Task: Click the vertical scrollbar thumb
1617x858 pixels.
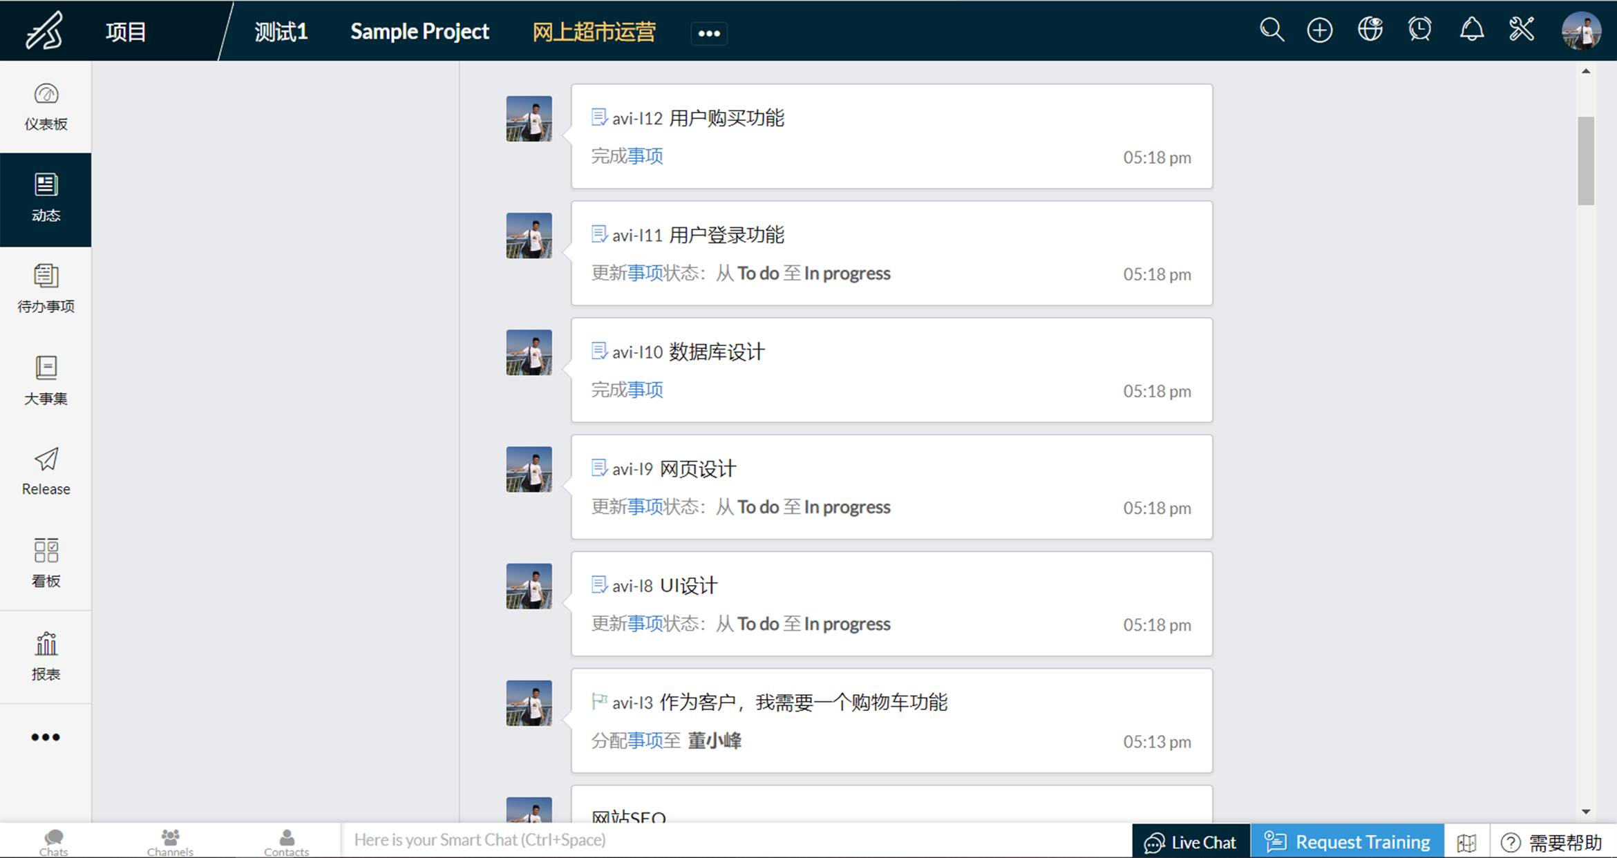Action: [1586, 161]
